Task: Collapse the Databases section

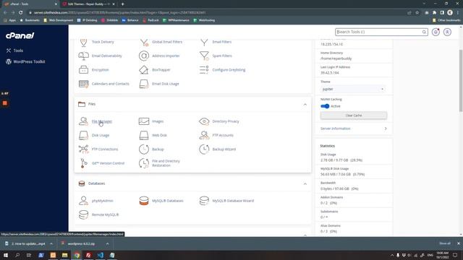Action: pyautogui.click(x=305, y=183)
